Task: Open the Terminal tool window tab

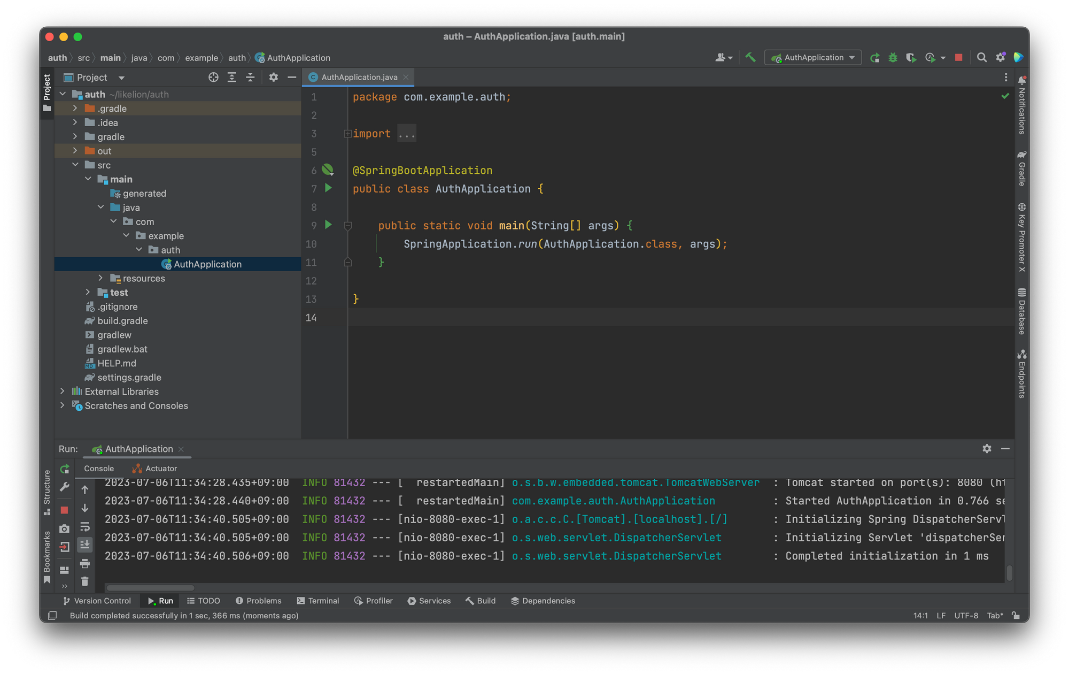Action: pyautogui.click(x=318, y=601)
